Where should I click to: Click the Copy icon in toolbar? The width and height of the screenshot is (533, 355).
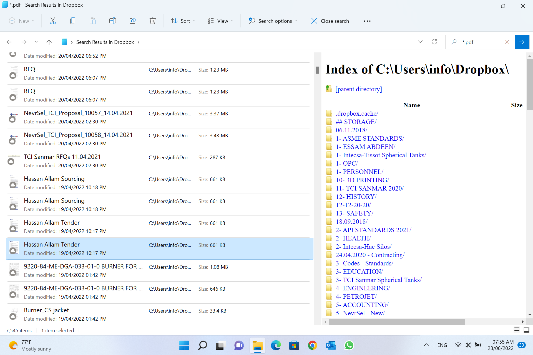(x=73, y=21)
